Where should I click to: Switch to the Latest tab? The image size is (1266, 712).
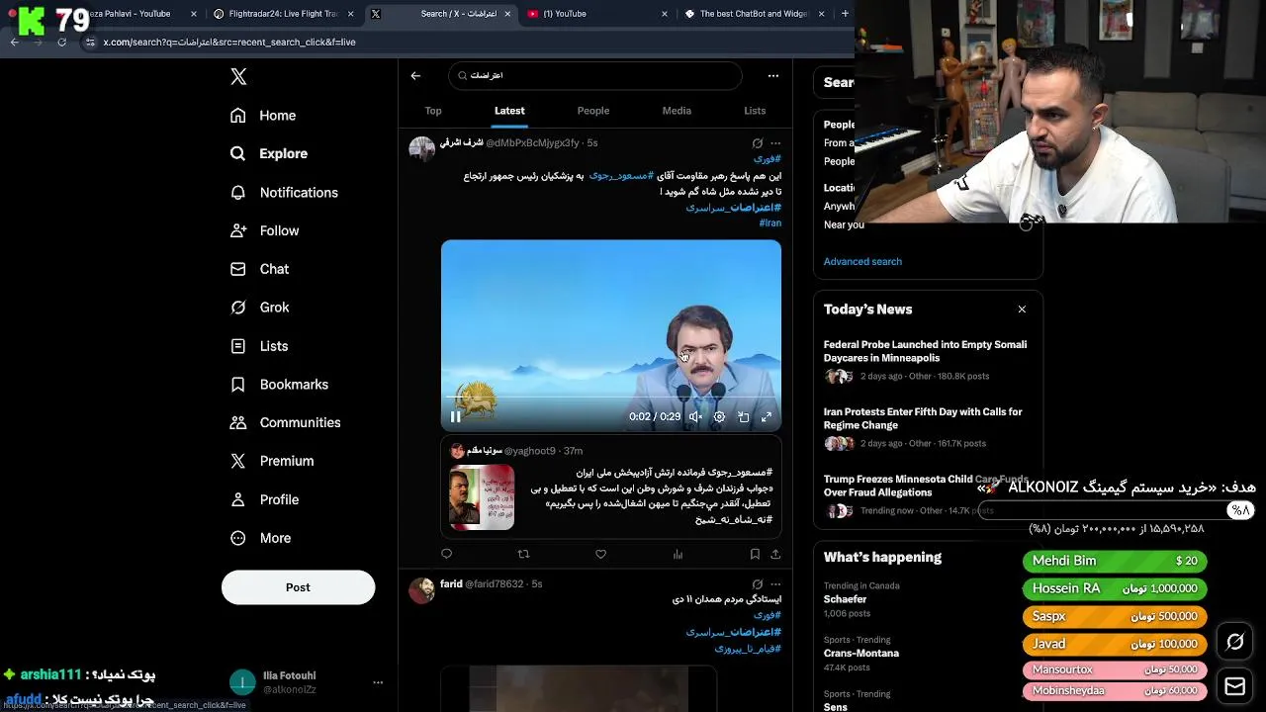[509, 111]
